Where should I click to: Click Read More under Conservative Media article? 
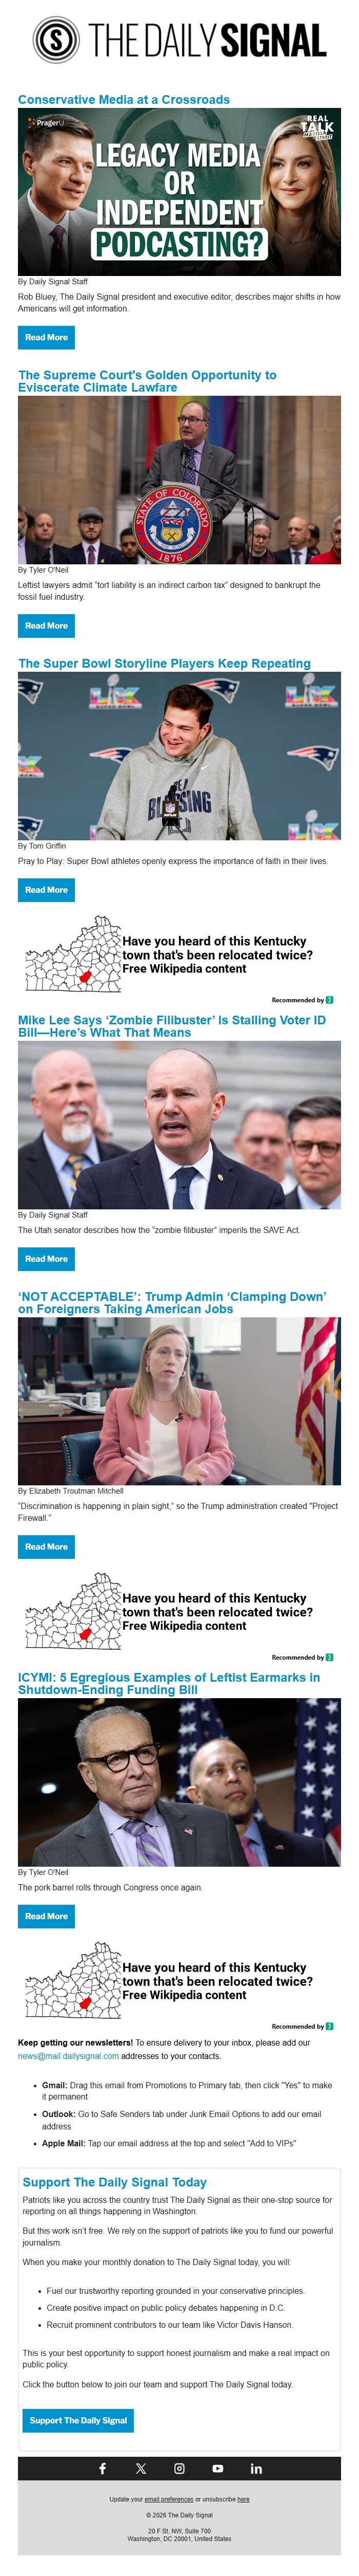(47, 337)
